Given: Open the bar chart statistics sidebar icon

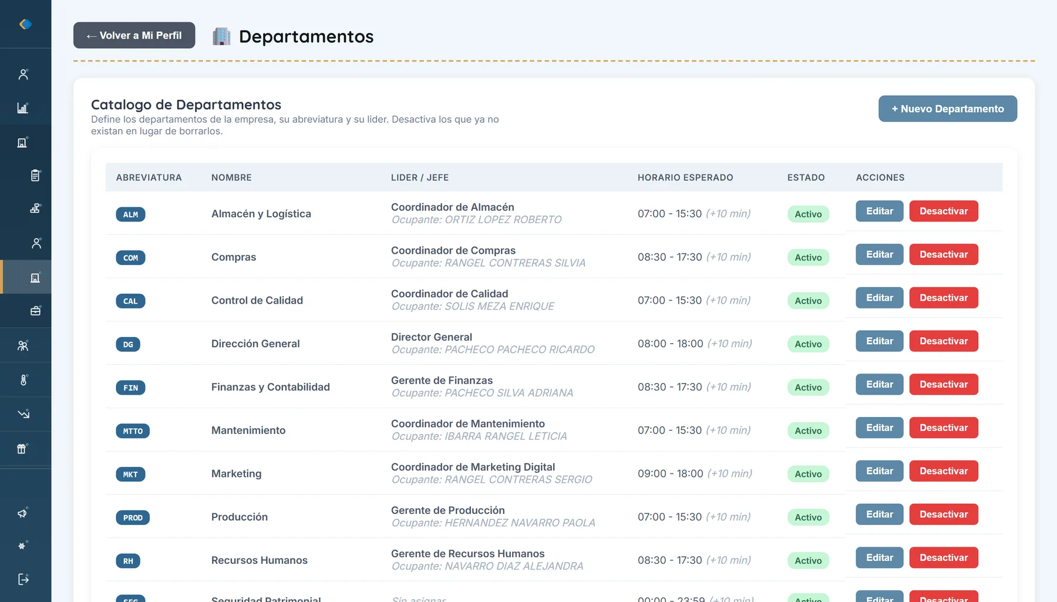Looking at the screenshot, I should pos(23,108).
